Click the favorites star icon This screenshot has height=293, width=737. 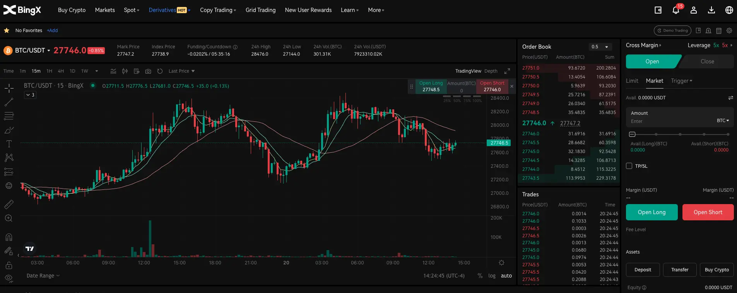7,30
